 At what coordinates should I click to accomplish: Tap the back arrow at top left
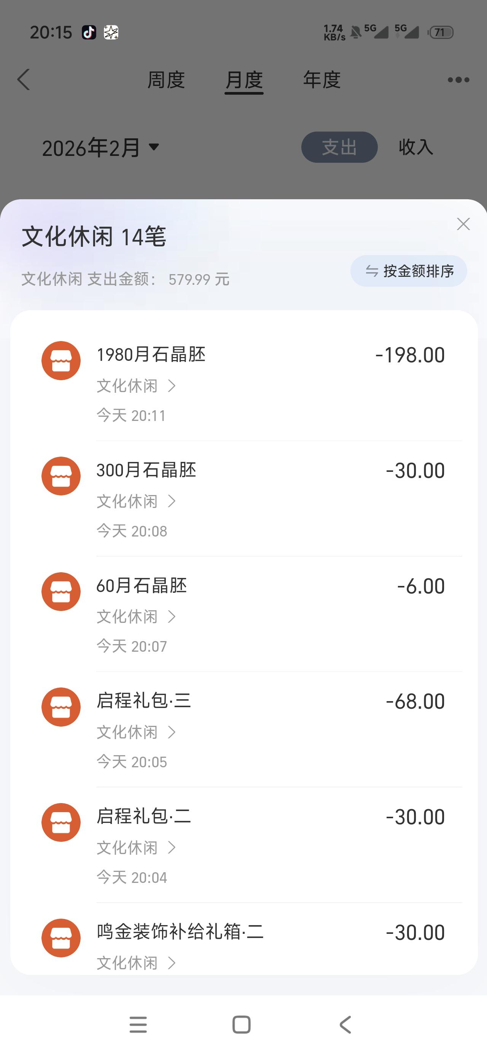[x=24, y=79]
